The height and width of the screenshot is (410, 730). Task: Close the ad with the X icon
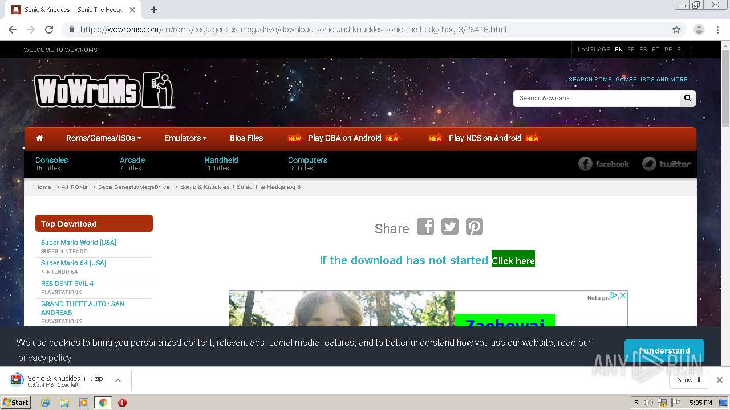click(623, 295)
